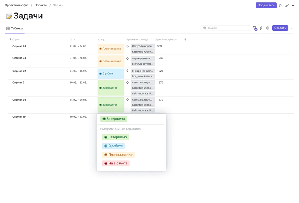The image size is (299, 203).
Task: Open status Планирование cell of Спринт 23
Action: (x=111, y=61)
